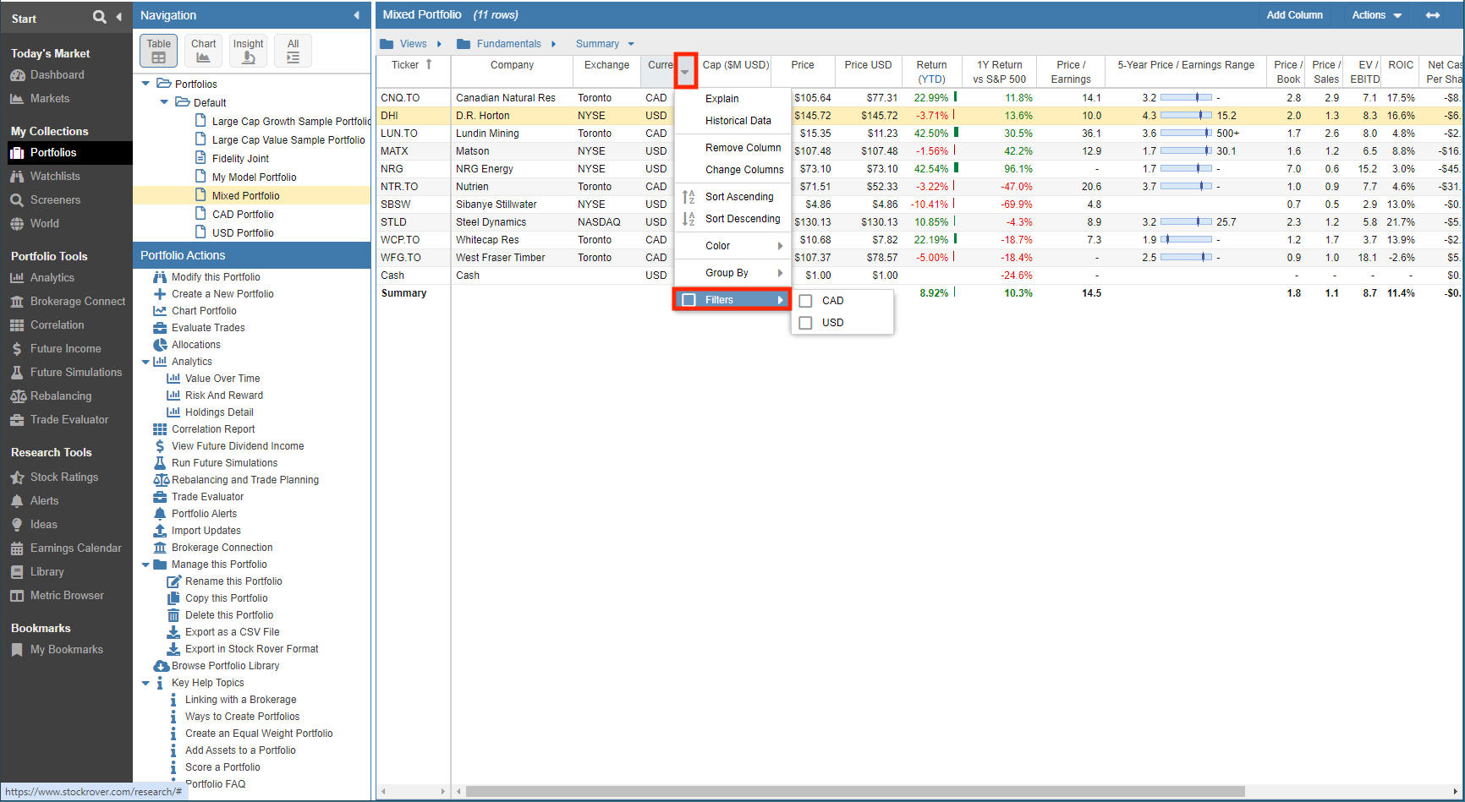Toggle the Filters checkbox in column menu
The width and height of the screenshot is (1465, 802).
tap(689, 300)
